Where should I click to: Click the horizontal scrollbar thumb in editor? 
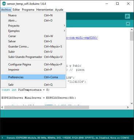point(47,107)
